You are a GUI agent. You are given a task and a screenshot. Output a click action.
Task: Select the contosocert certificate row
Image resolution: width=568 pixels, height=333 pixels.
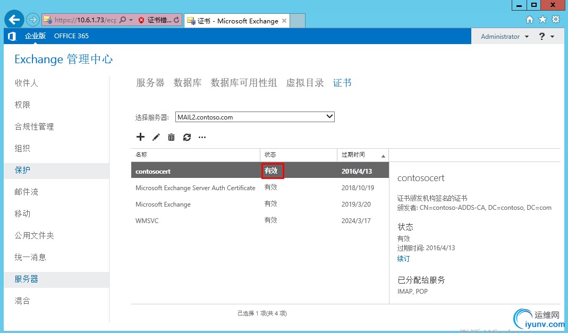pyautogui.click(x=260, y=170)
